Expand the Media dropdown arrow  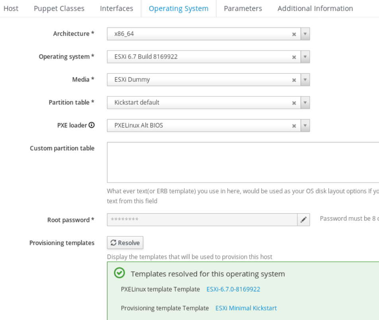(305, 80)
